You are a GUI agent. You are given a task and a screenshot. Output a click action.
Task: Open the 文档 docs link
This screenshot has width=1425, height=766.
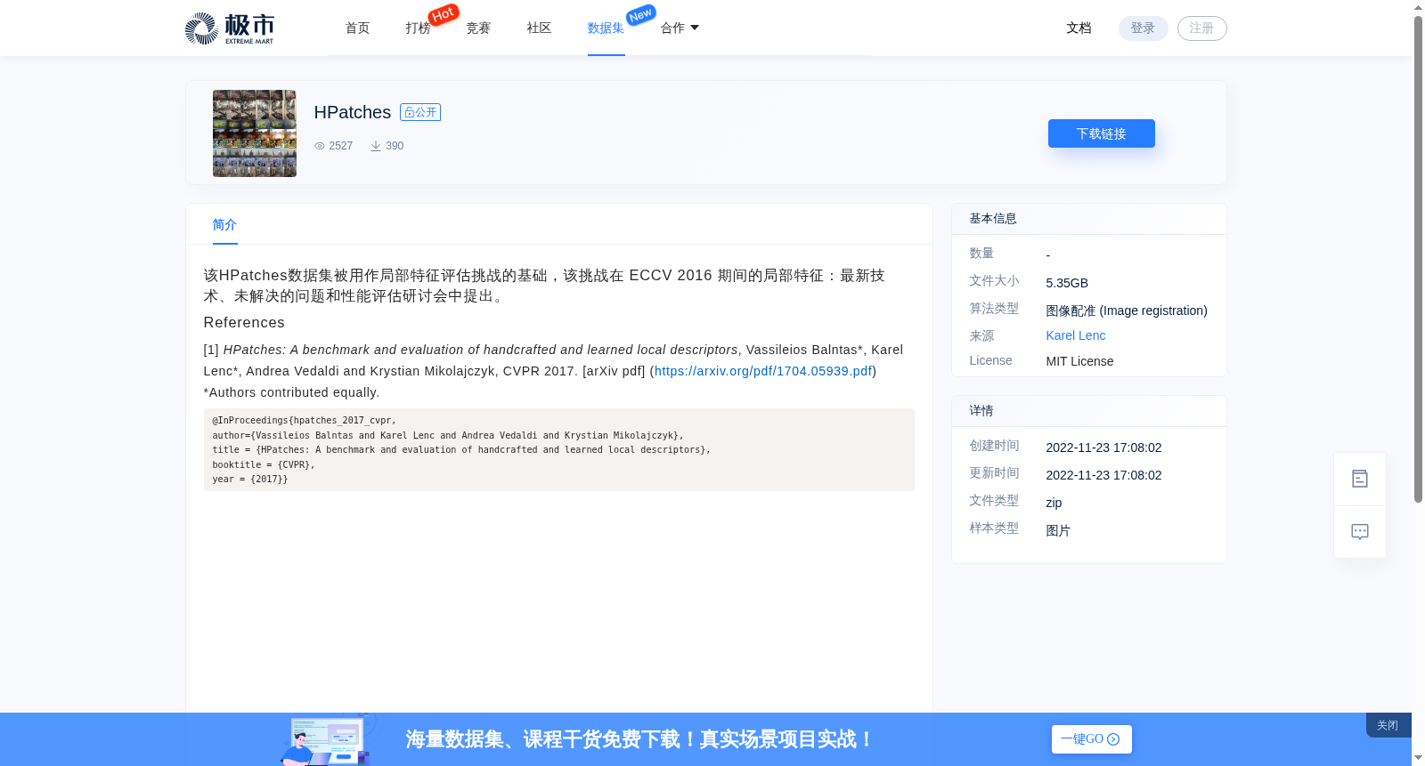tap(1079, 28)
